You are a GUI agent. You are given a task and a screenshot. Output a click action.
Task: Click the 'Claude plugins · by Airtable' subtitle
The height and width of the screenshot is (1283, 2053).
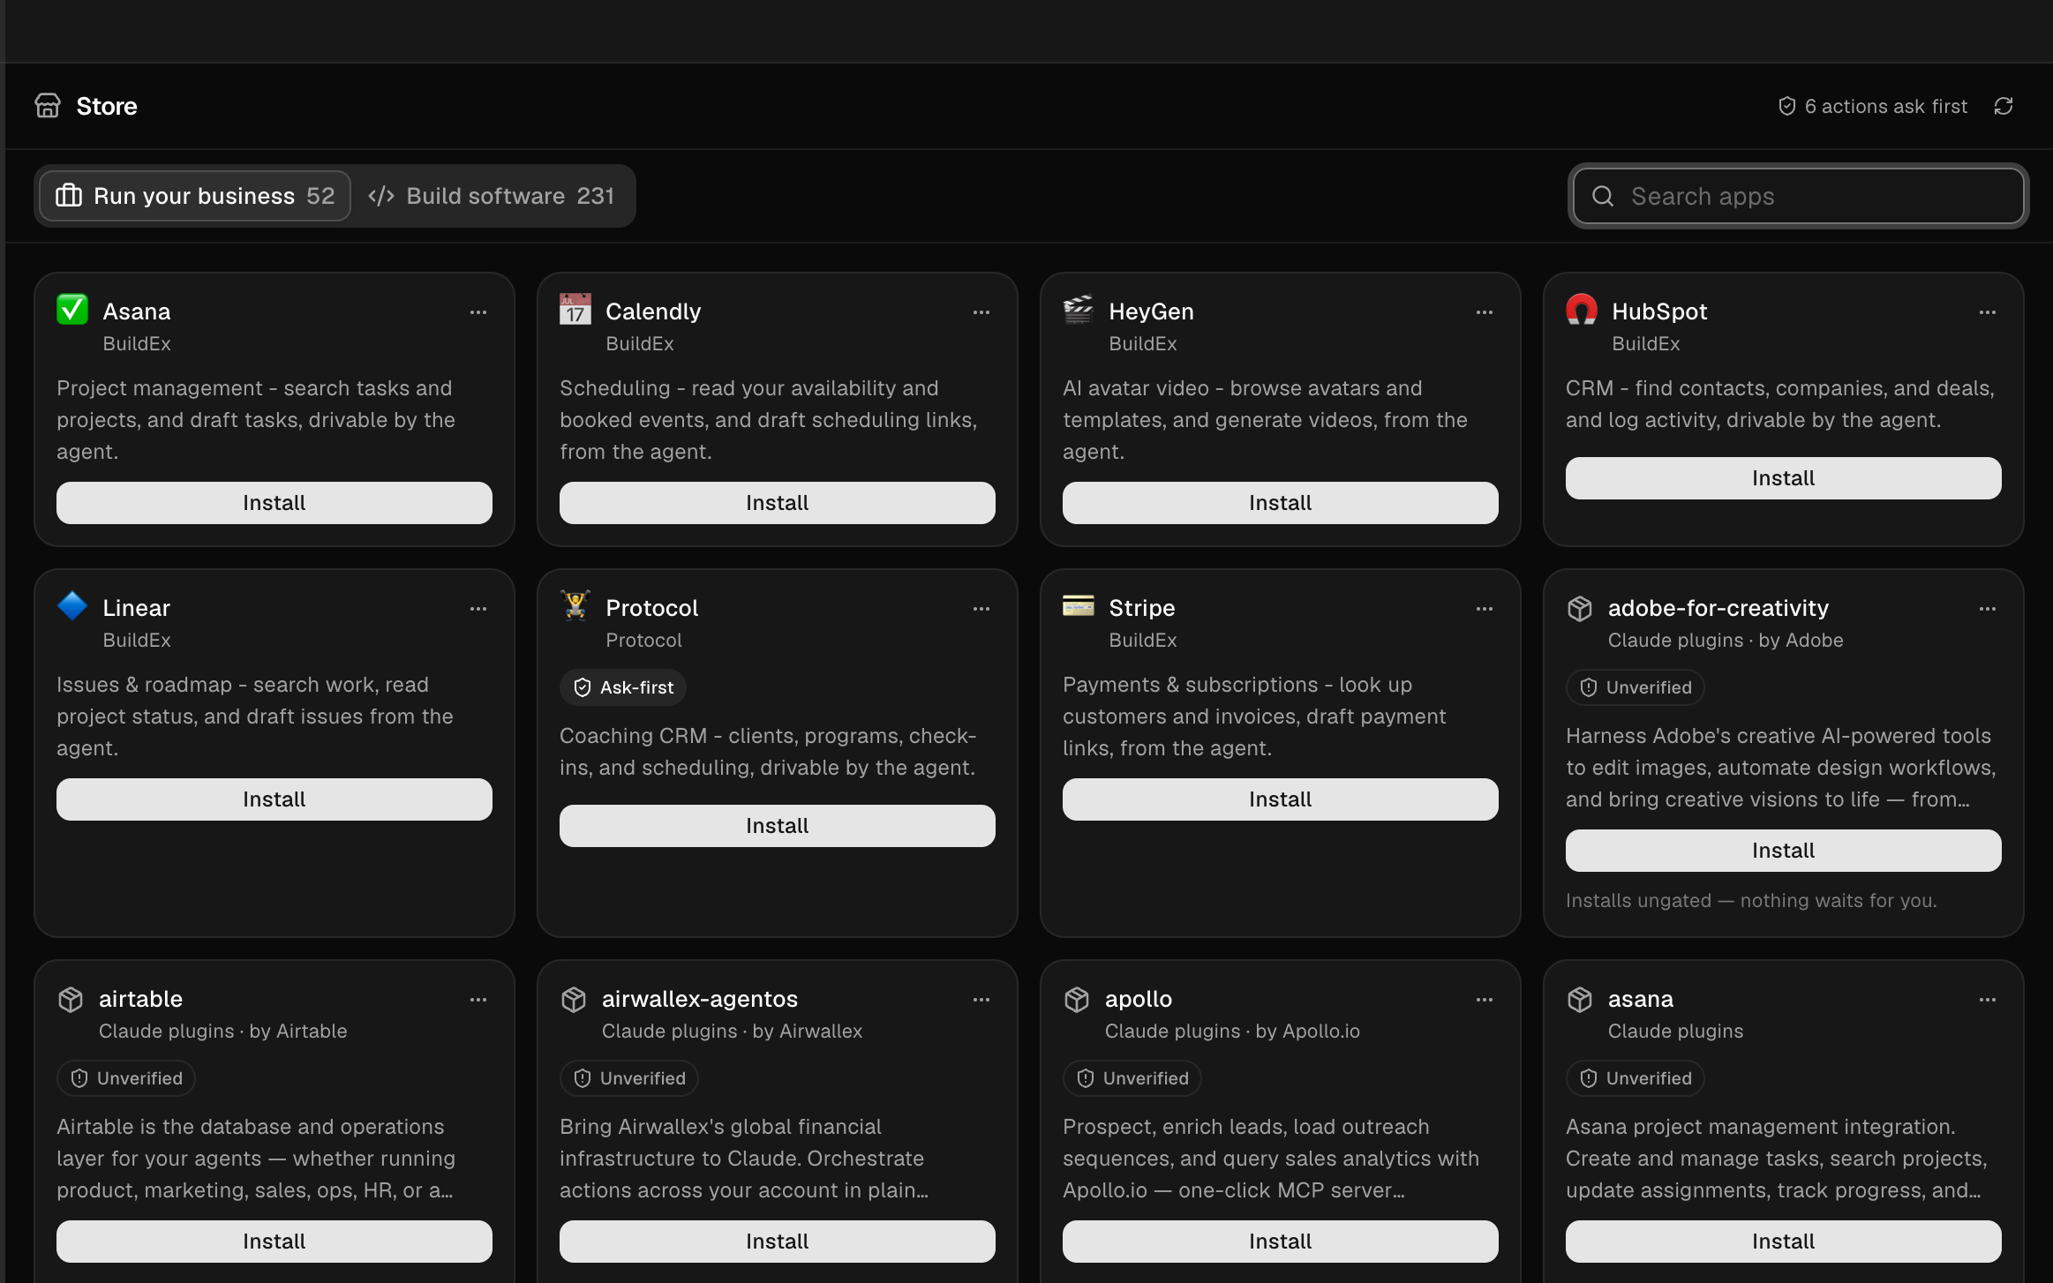[x=223, y=1031]
